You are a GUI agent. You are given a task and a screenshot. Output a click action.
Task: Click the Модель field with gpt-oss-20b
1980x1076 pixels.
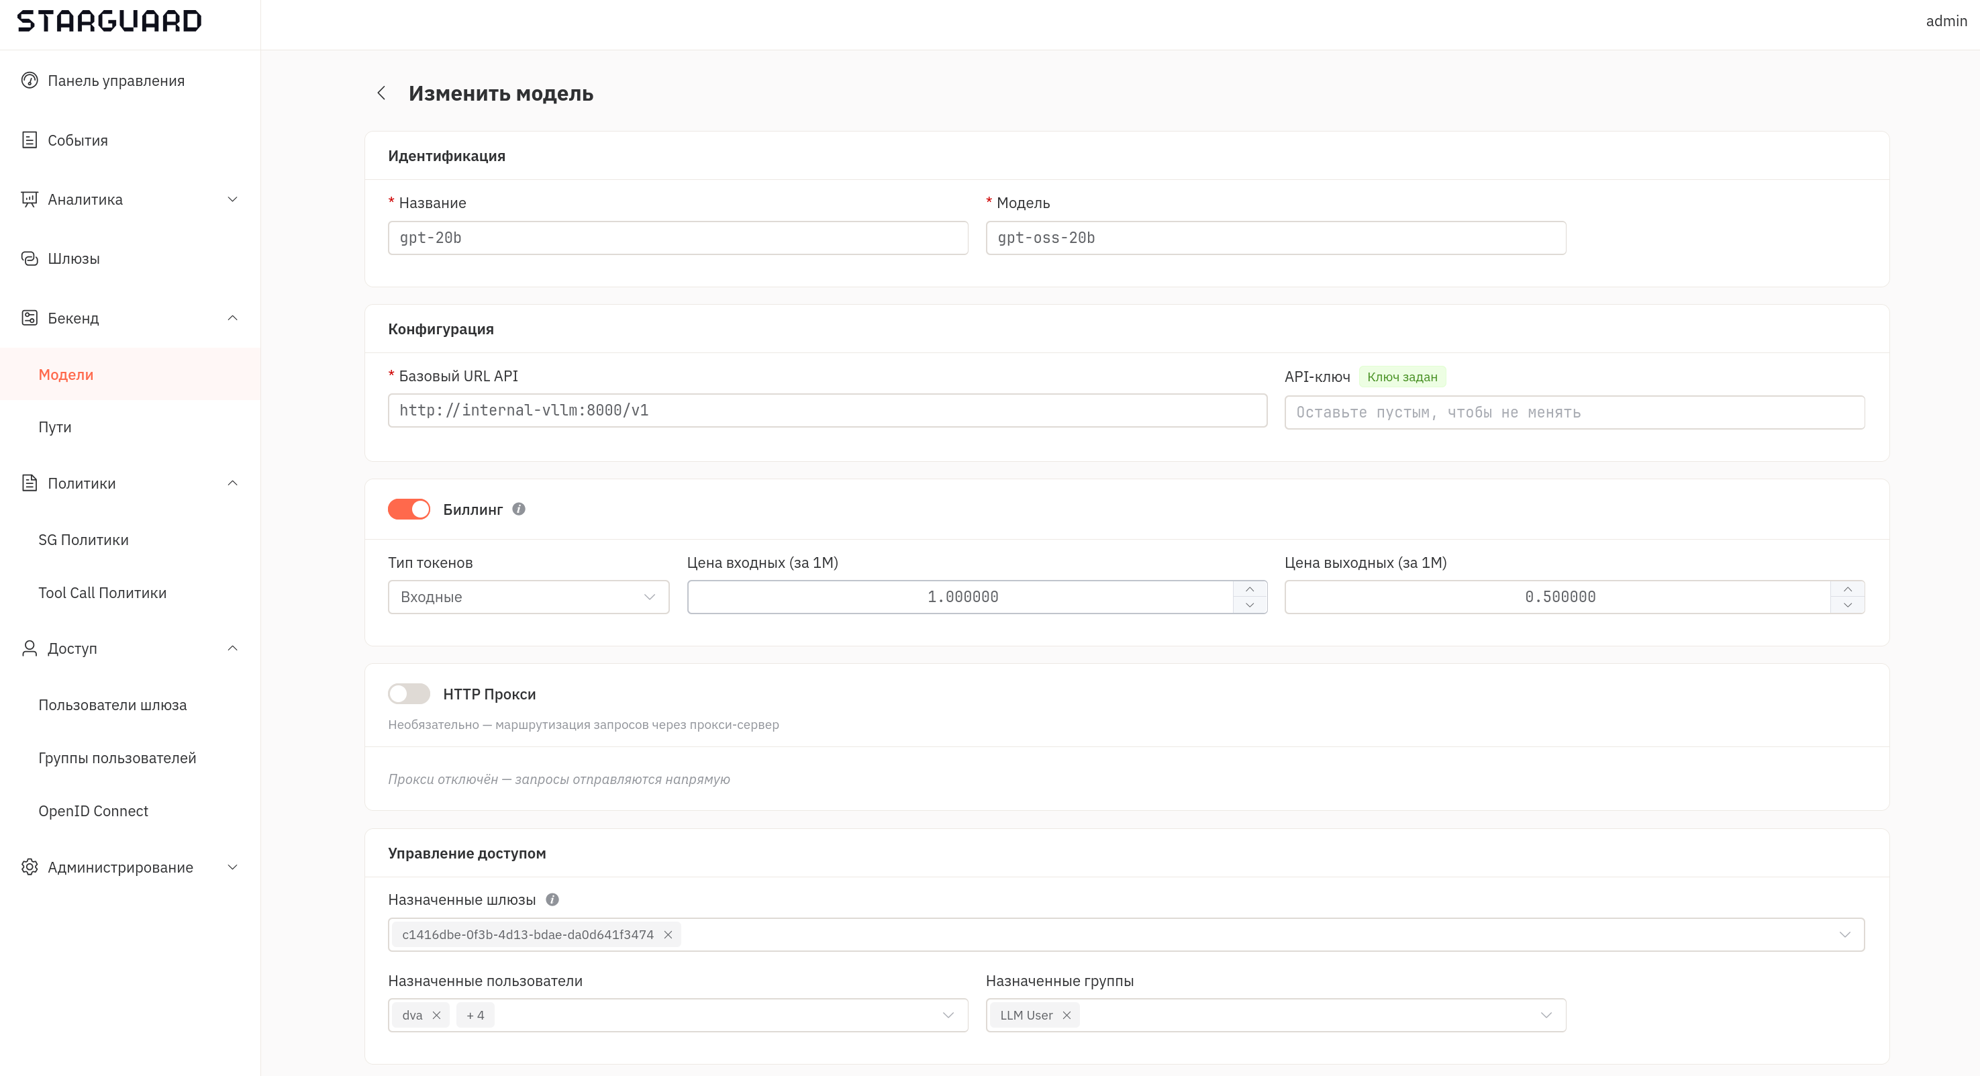(x=1276, y=238)
